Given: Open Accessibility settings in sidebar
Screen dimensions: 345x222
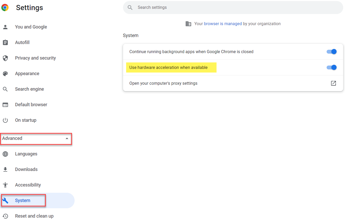Looking at the screenshot, I should [28, 185].
